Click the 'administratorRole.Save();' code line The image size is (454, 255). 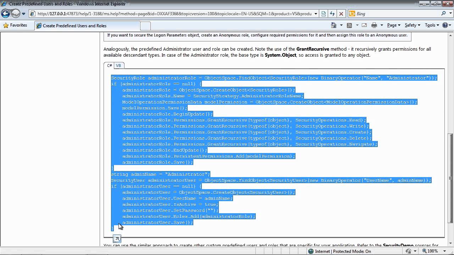[157, 162]
